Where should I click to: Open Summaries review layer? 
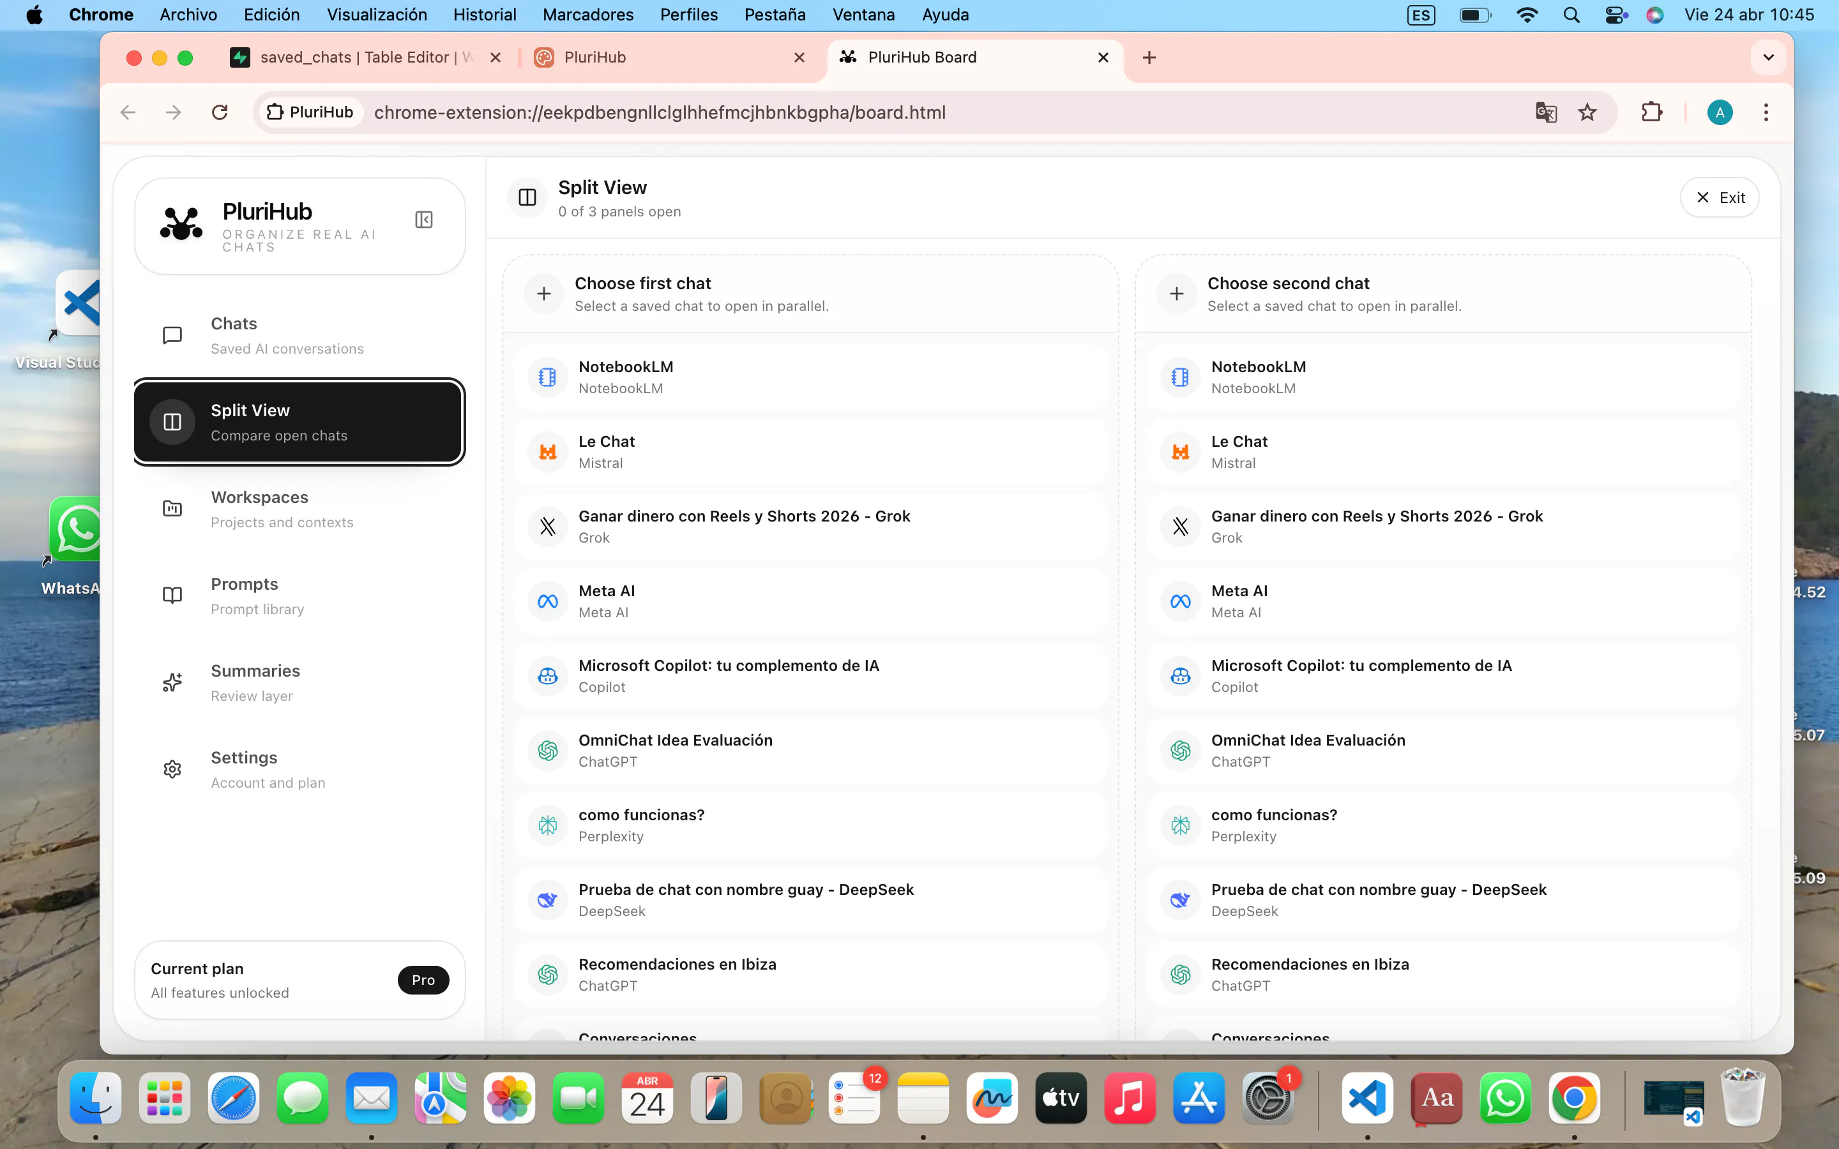point(299,682)
